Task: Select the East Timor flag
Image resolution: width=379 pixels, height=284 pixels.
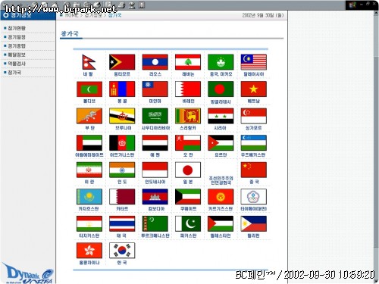Action: 122,62
